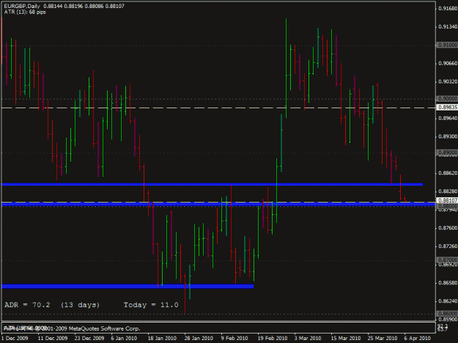This screenshot has height=343, width=458.
Task: Click the 0.86580 price axis label
Action: (448, 283)
